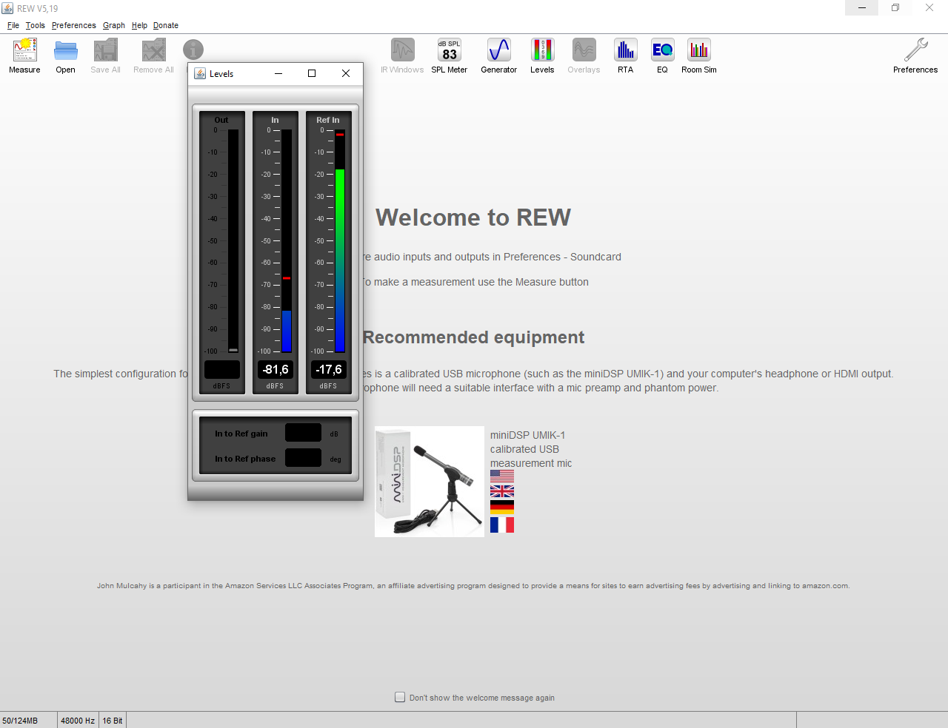Open the Overlays window

coord(584,56)
